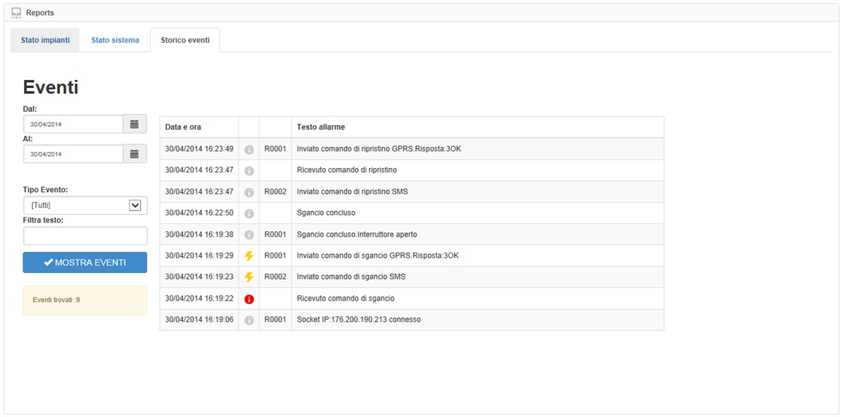Switch to Stato impianti tab

[45, 40]
